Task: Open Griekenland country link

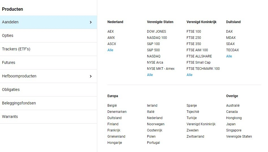Action: tap(116, 137)
